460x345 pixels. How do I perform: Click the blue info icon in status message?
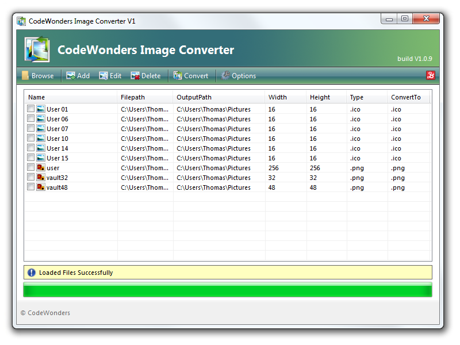pos(32,273)
